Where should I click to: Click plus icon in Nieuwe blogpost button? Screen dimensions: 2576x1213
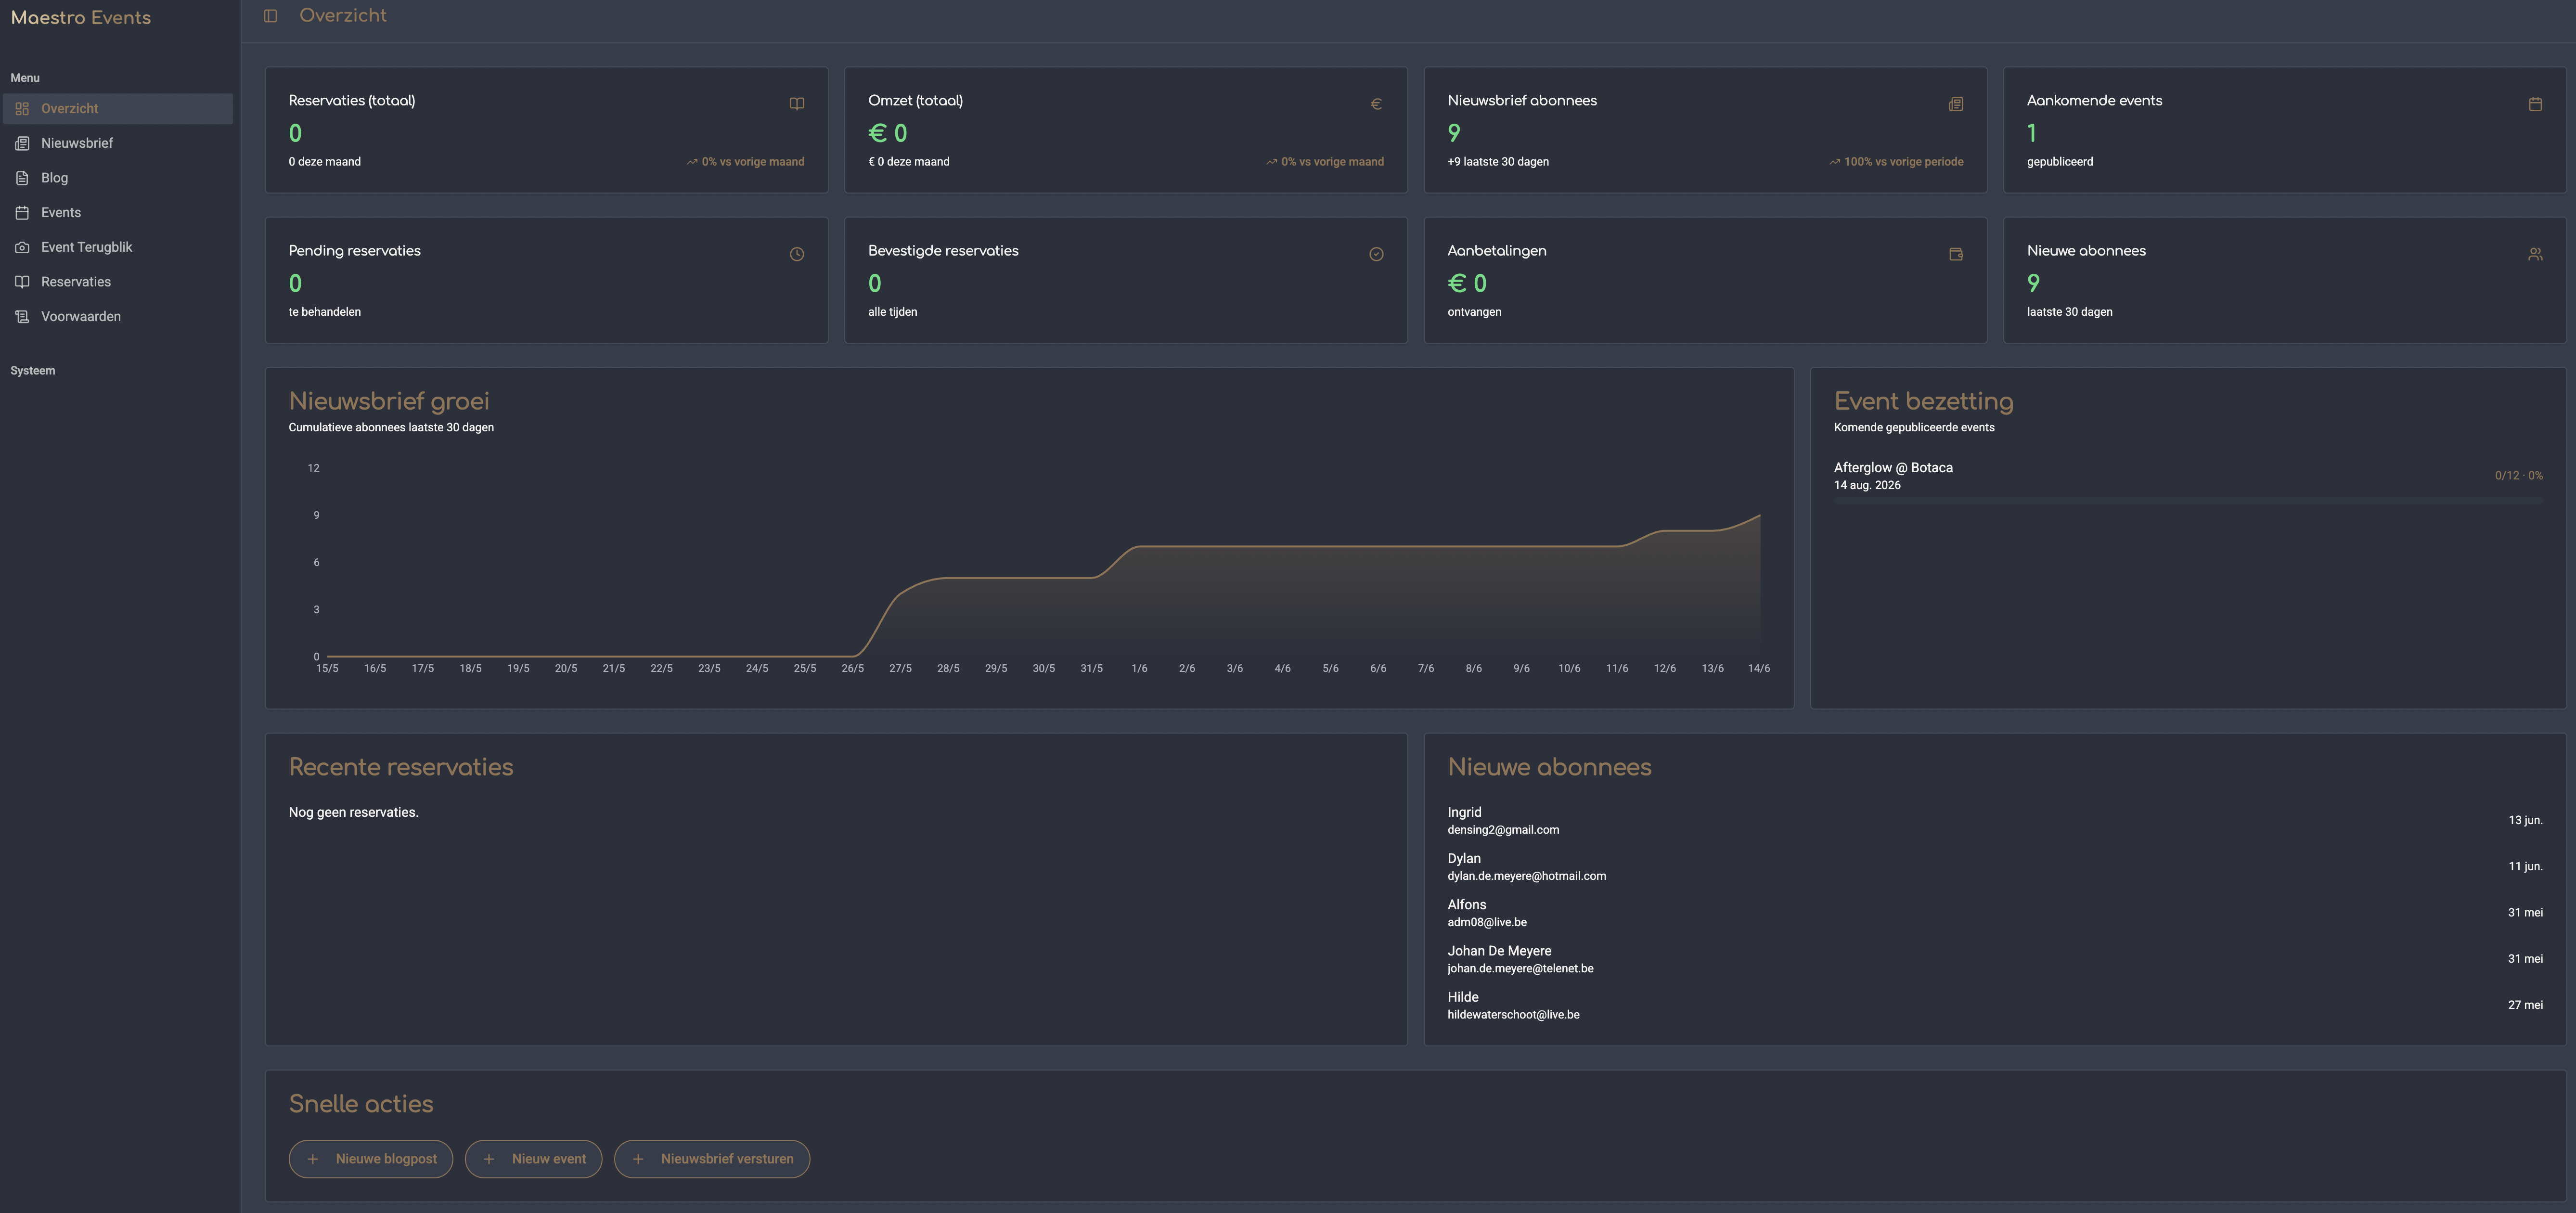[313, 1159]
